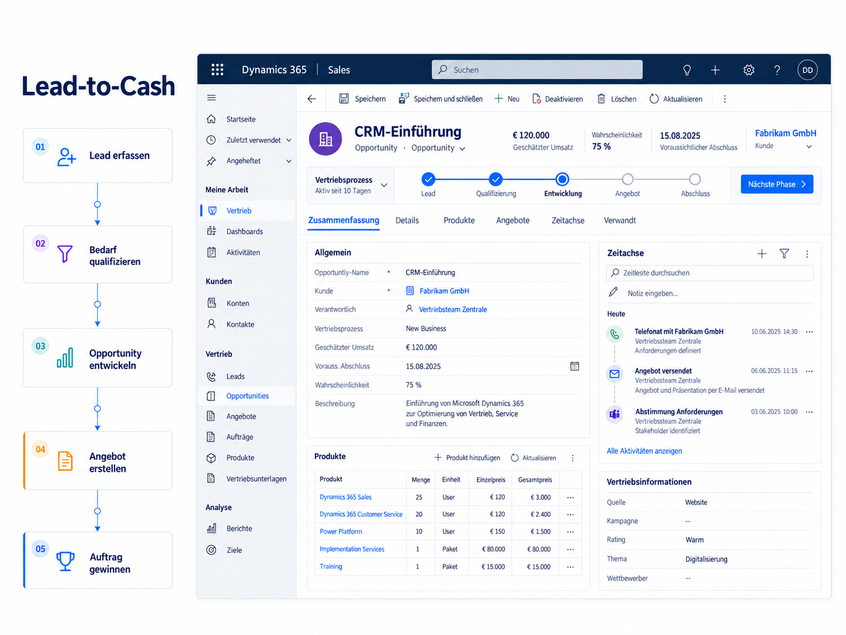Select the Angebot stage in the process bar
Viewport: 846px width, 635px height.
pos(627,180)
